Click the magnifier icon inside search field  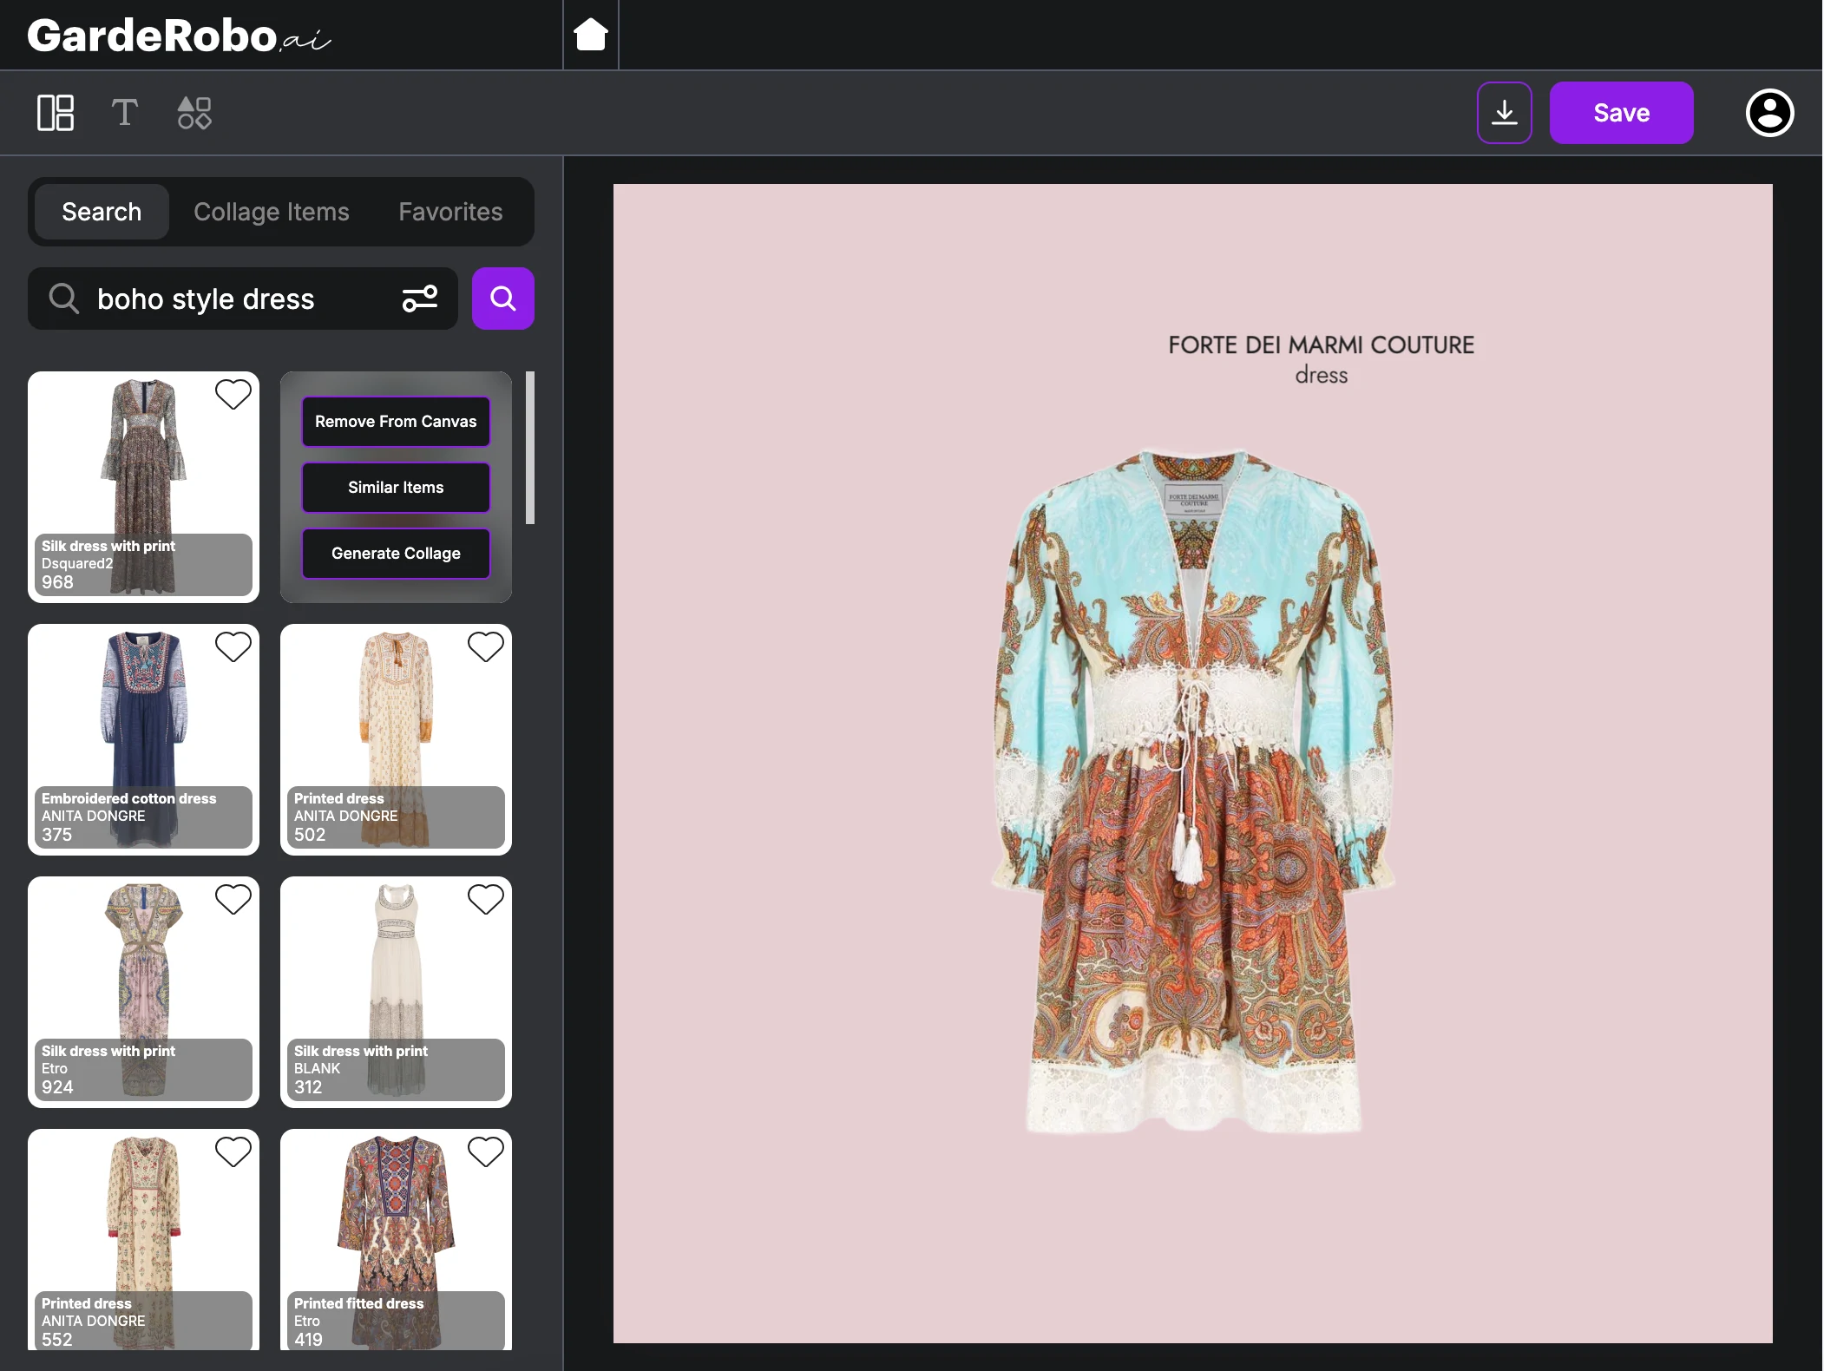[63, 298]
